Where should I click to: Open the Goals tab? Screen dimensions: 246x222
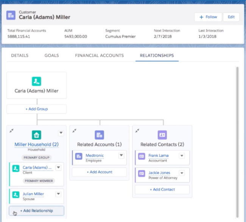click(x=51, y=55)
